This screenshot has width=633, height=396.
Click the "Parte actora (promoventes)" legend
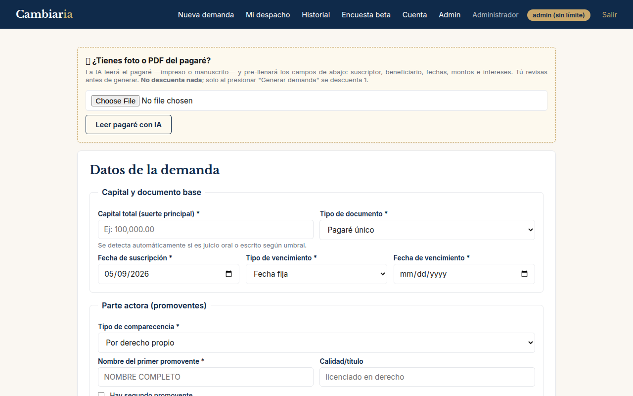click(154, 305)
